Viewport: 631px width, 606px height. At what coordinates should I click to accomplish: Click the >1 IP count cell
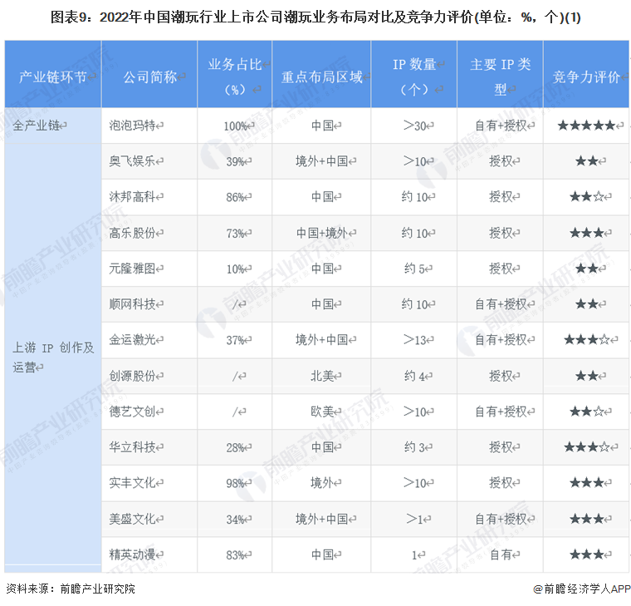point(413,519)
